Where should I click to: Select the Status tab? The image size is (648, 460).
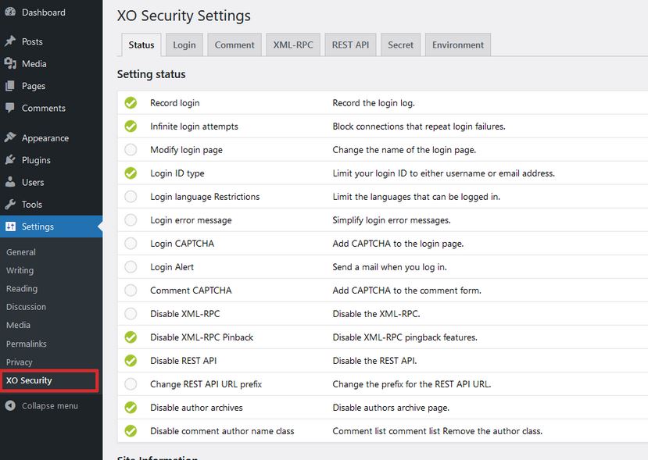tap(141, 45)
